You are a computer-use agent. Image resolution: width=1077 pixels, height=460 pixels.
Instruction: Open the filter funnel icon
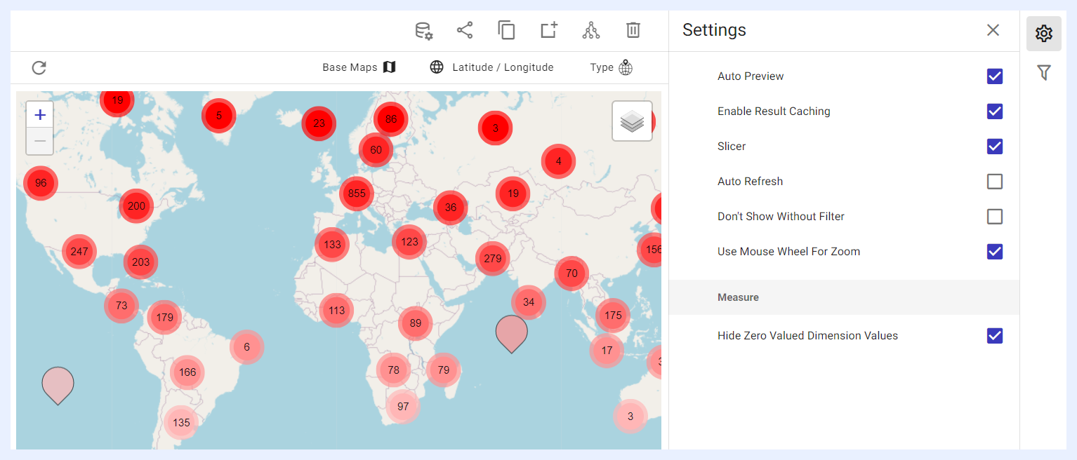1044,72
